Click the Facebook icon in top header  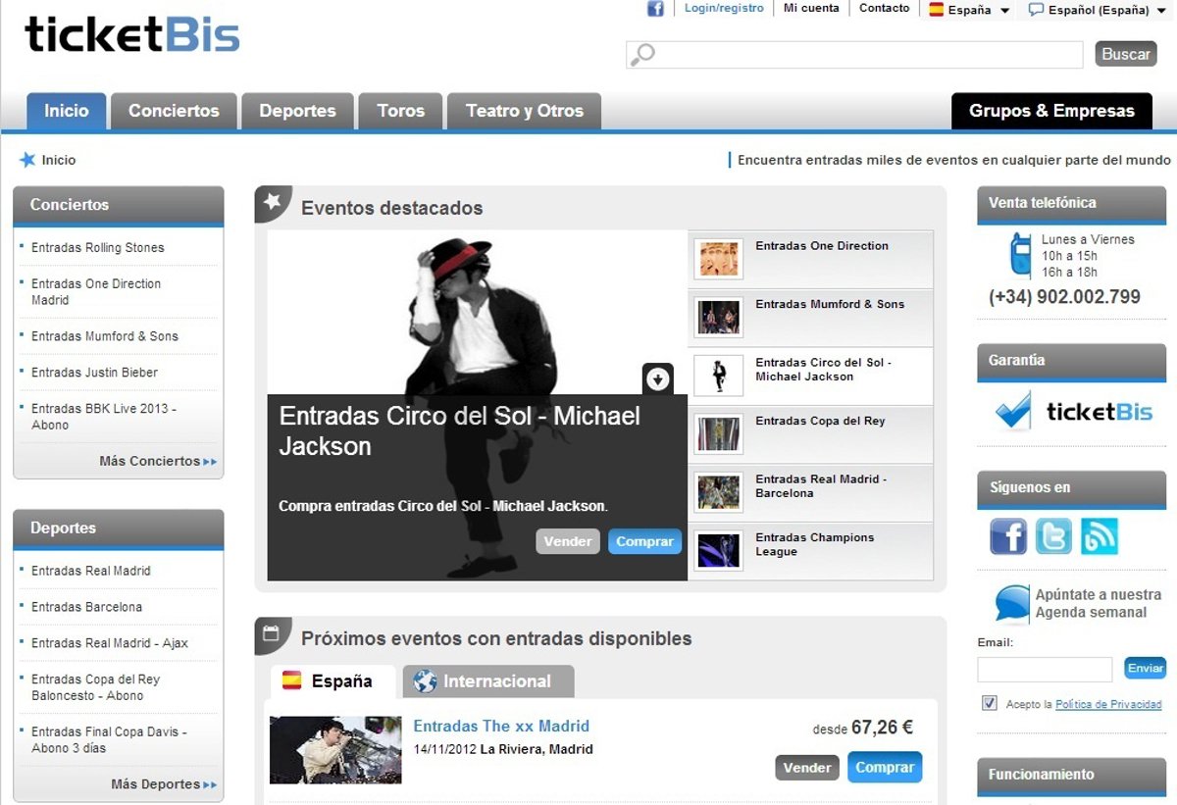pos(655,9)
